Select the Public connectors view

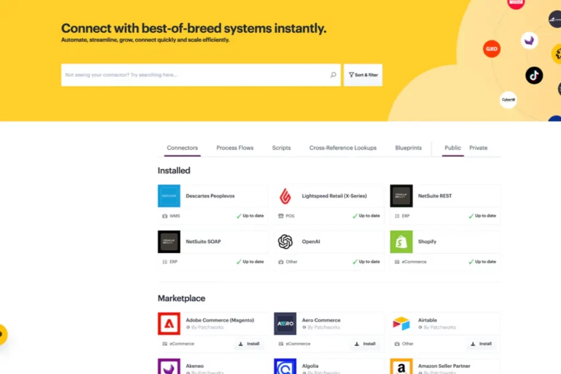point(453,148)
